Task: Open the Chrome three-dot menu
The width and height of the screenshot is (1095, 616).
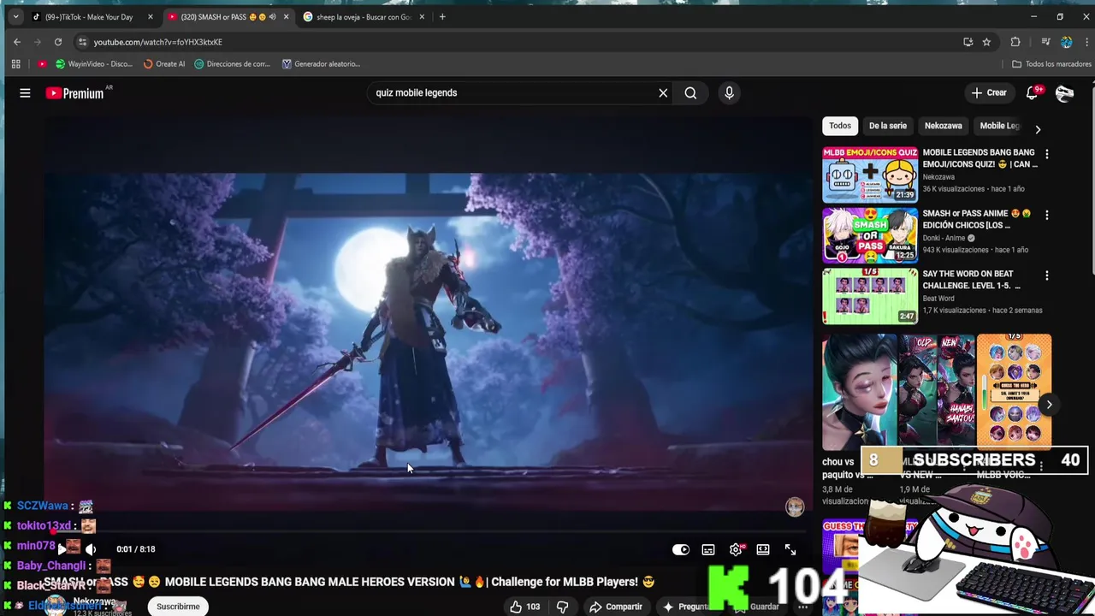Action: (x=1086, y=42)
